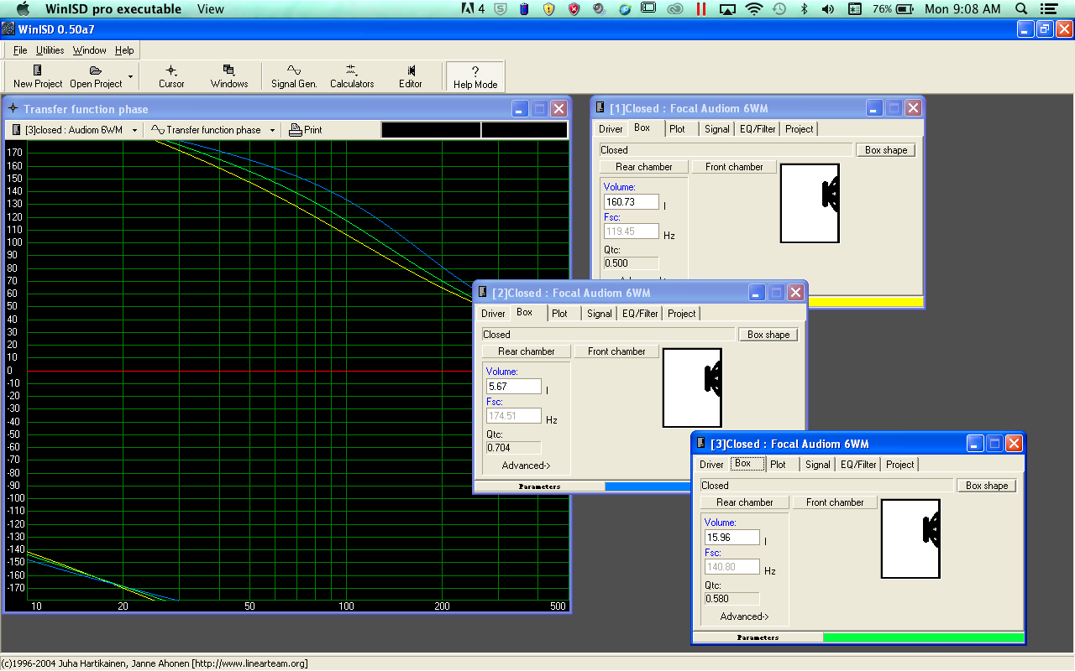Click the blue color bar of project [2]
Image resolution: width=1075 pixels, height=671 pixels.
click(x=648, y=486)
